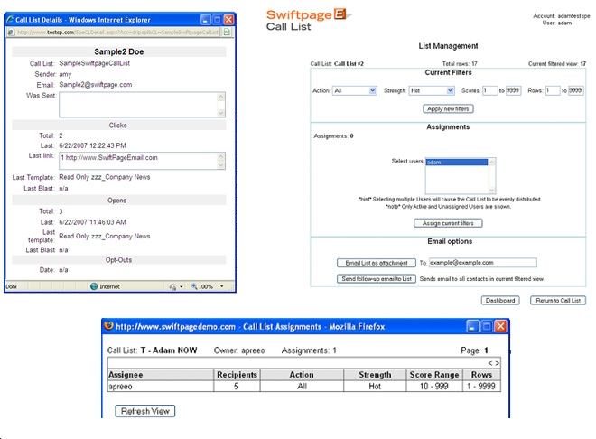596x439 pixels.
Task: Click the Rows column header in the assignments table
Action: click(x=481, y=375)
